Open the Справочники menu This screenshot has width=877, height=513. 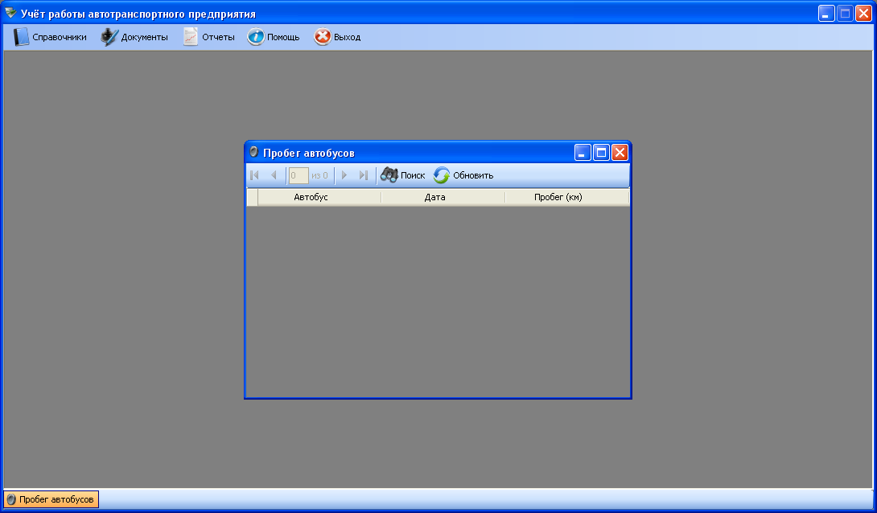[51, 38]
